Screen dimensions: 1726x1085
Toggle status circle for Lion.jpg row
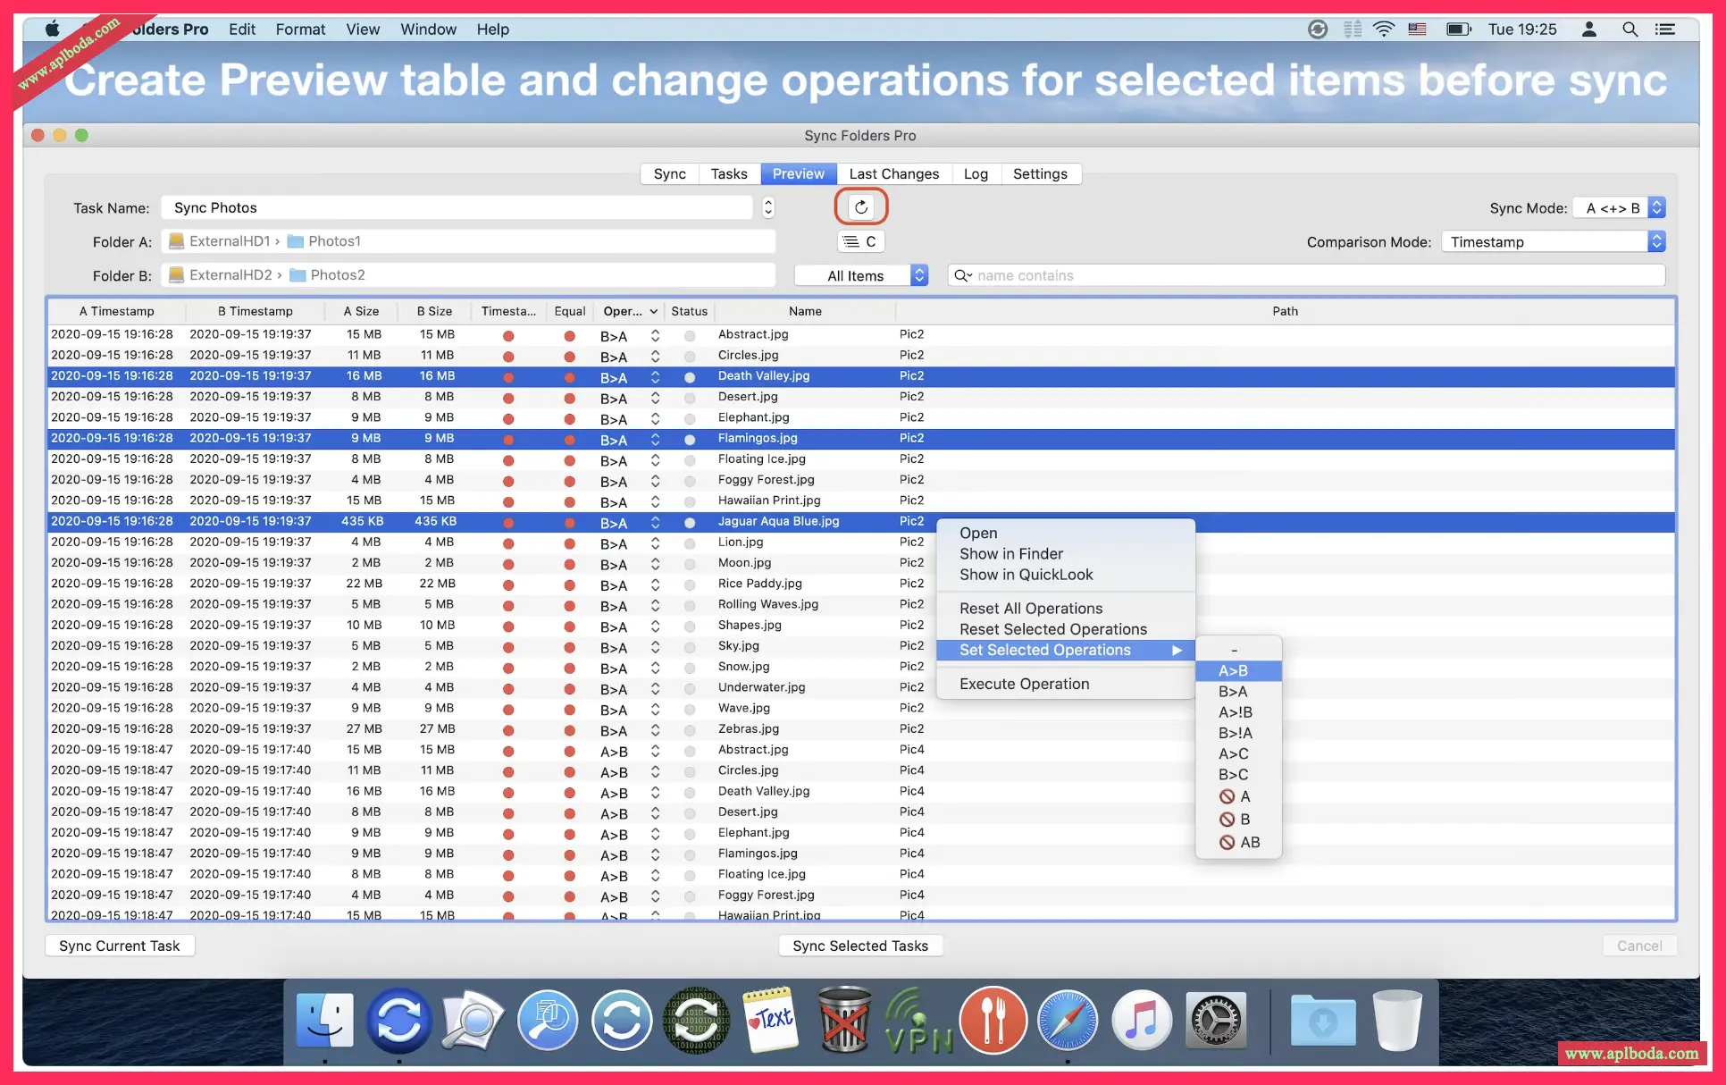point(690,543)
